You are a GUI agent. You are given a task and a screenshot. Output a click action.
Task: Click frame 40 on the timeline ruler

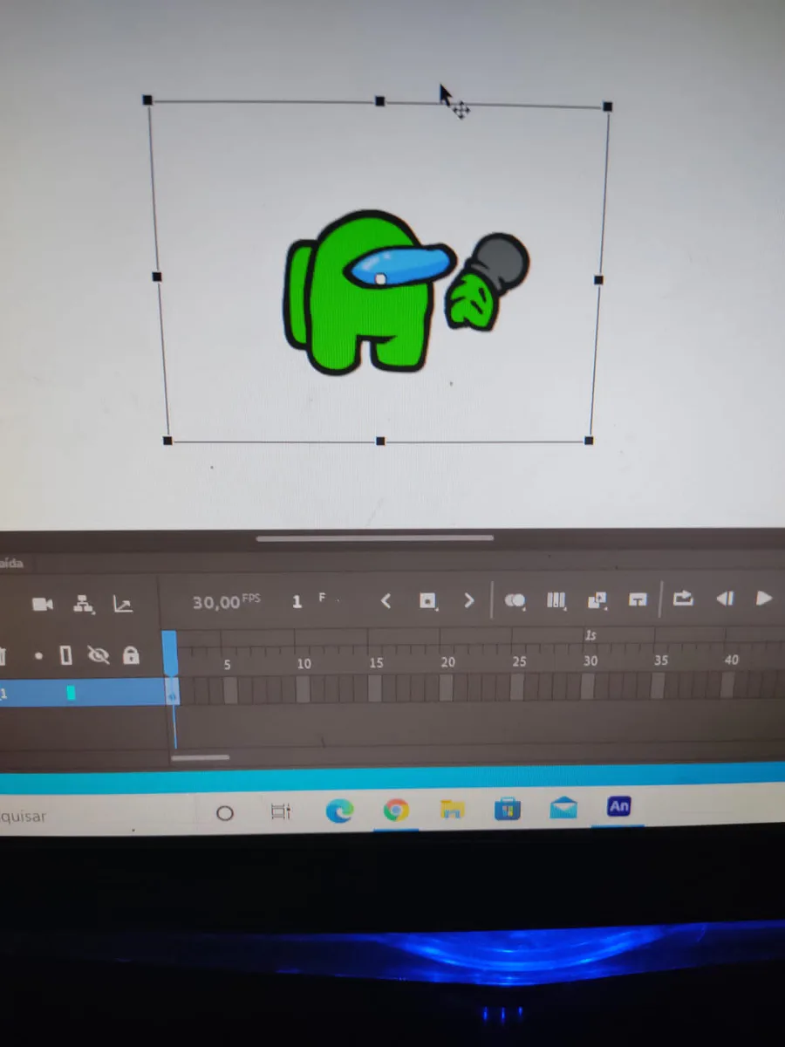click(731, 659)
